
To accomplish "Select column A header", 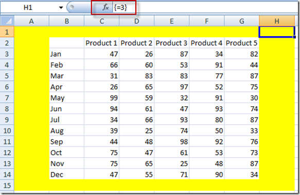I will click(x=31, y=21).
